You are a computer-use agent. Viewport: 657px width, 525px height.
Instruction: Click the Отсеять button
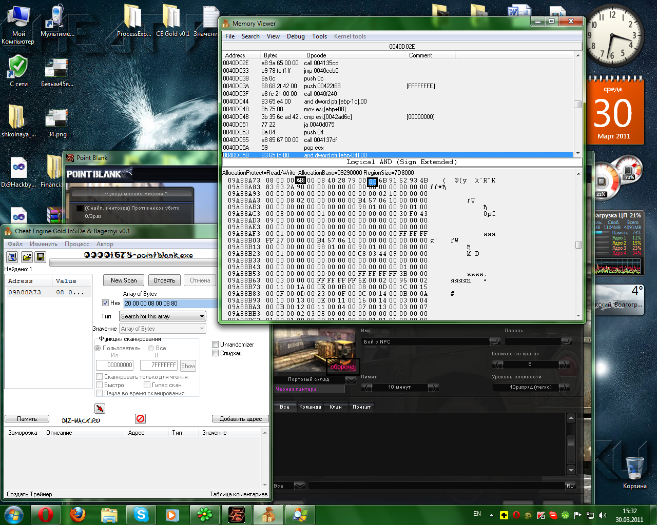click(x=164, y=280)
